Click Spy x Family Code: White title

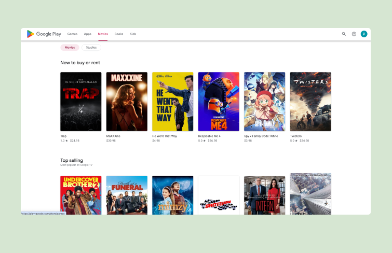tap(261, 136)
